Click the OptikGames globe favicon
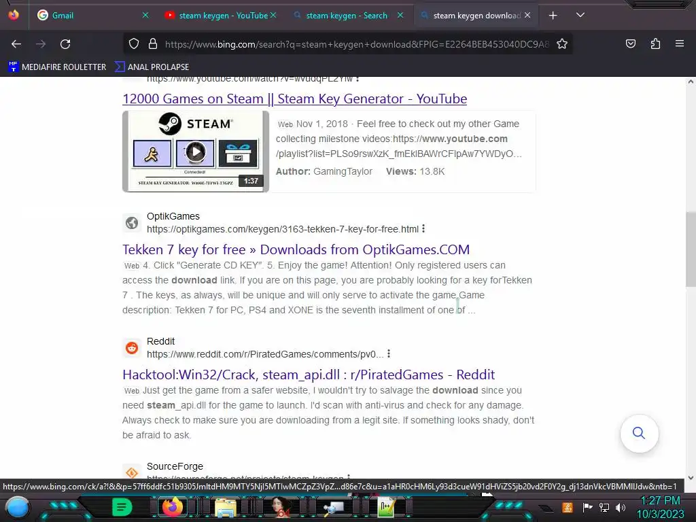This screenshot has width=696, height=522. tap(132, 222)
